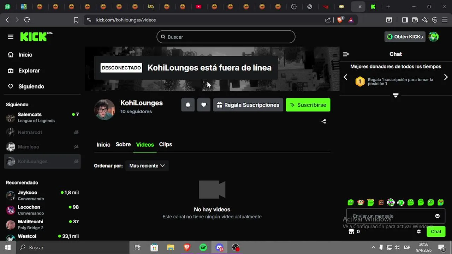Image resolution: width=452 pixels, height=254 pixels.
Task: Open Maroleoo channel in following list
Action: 42,147
